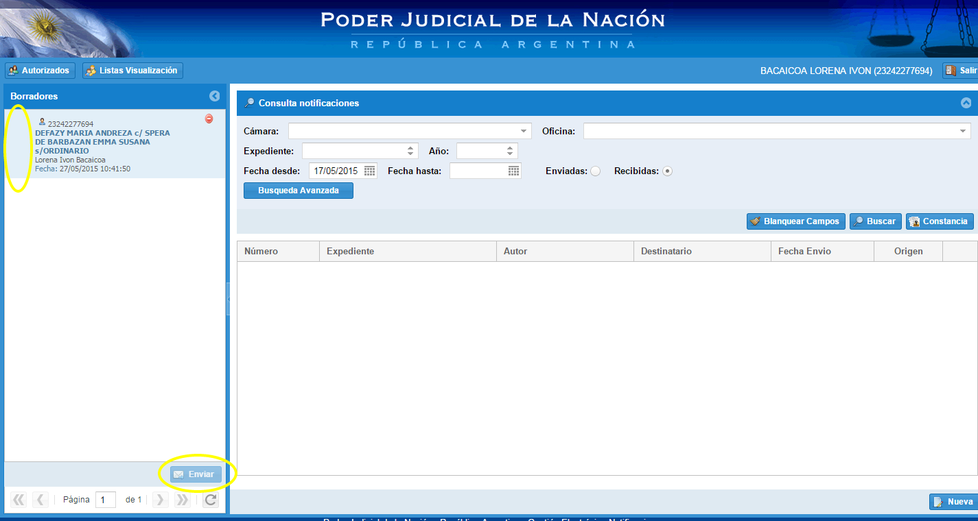The image size is (978, 521).
Task: Open Busqueda Avanzada
Action: click(x=298, y=190)
